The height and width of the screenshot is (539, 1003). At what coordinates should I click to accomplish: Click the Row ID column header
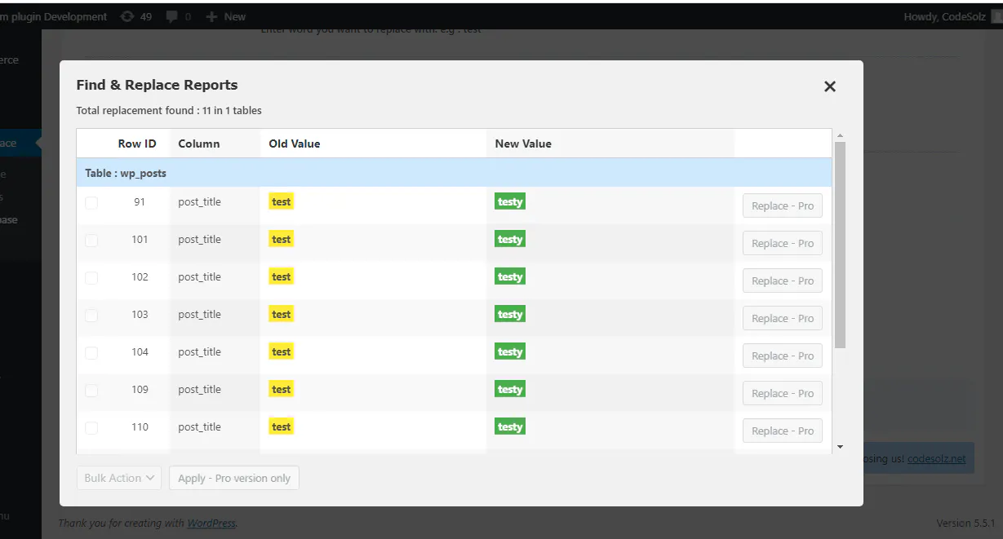pyautogui.click(x=137, y=144)
